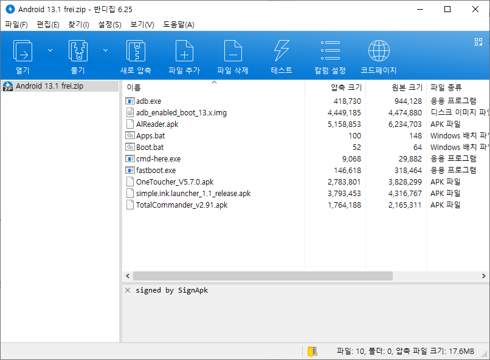The height and width of the screenshot is (360, 490).
Task: Select the OneToucher_V5.7.0.apk file name
Action: point(174,182)
